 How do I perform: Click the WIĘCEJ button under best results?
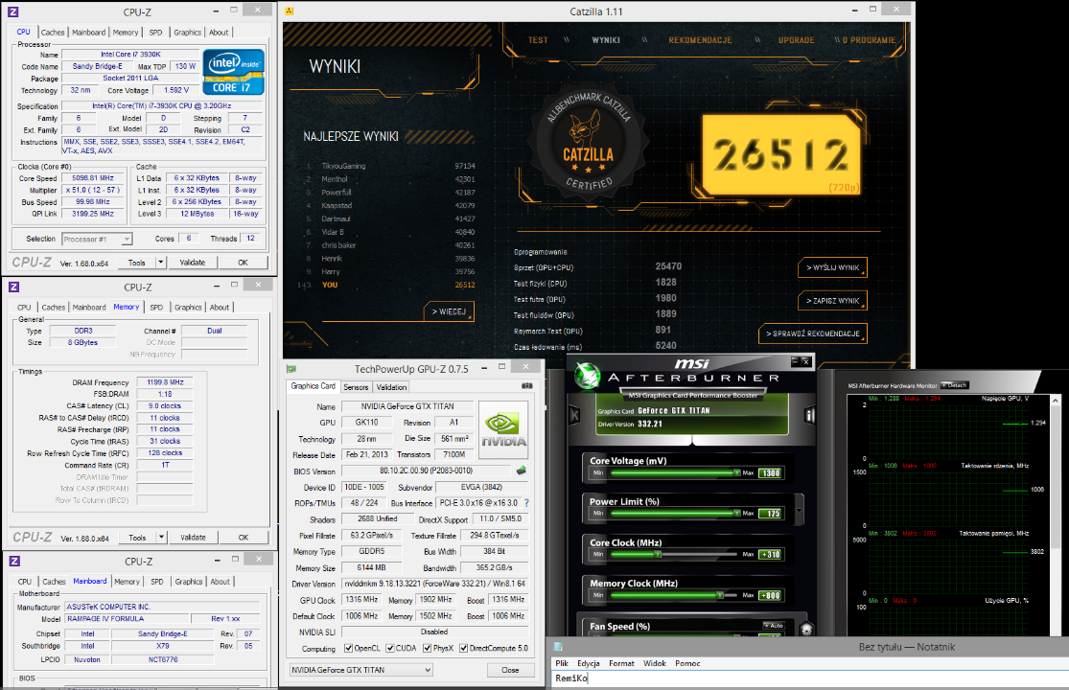(x=449, y=311)
